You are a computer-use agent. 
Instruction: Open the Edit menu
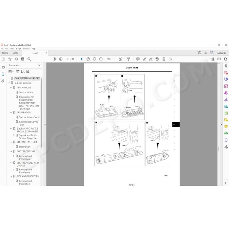click(x=7, y=49)
